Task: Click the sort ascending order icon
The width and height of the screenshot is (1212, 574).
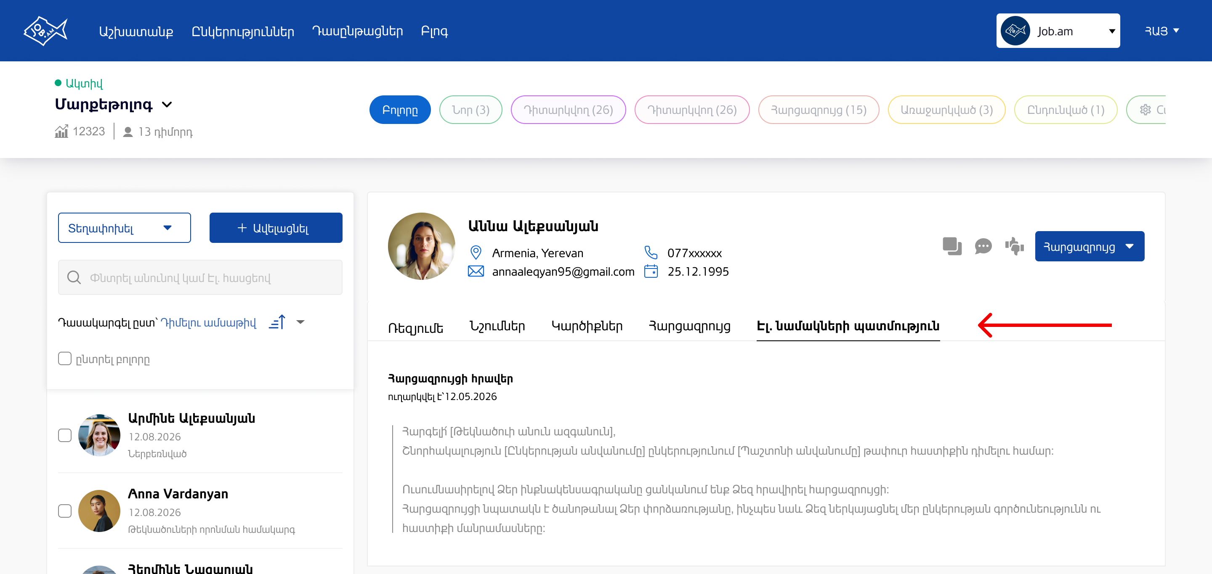Action: click(277, 322)
